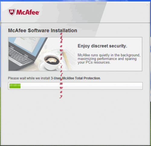Screen dimensions: 151x146
Task: Click the red vertical watermark text
Action: [x=61, y=65]
